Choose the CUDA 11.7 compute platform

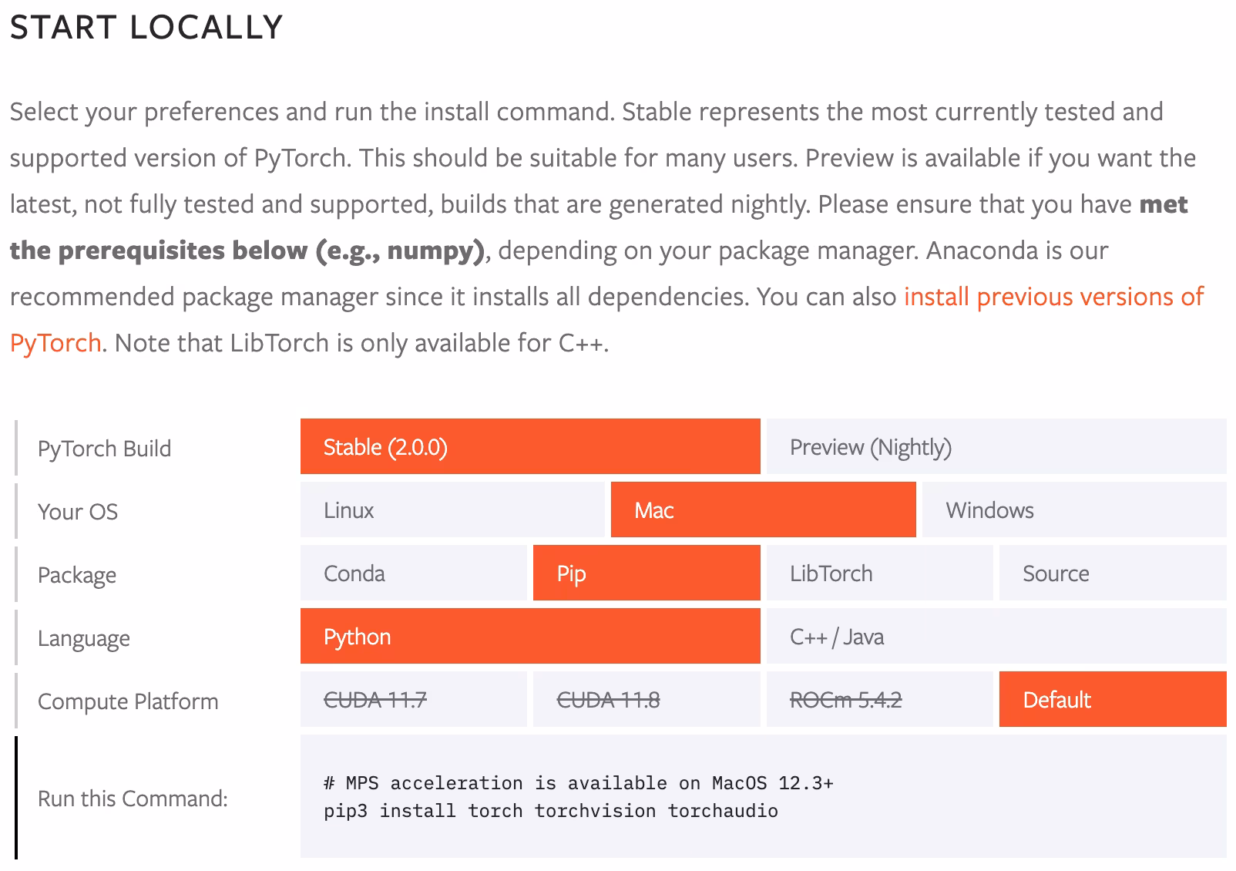point(414,700)
